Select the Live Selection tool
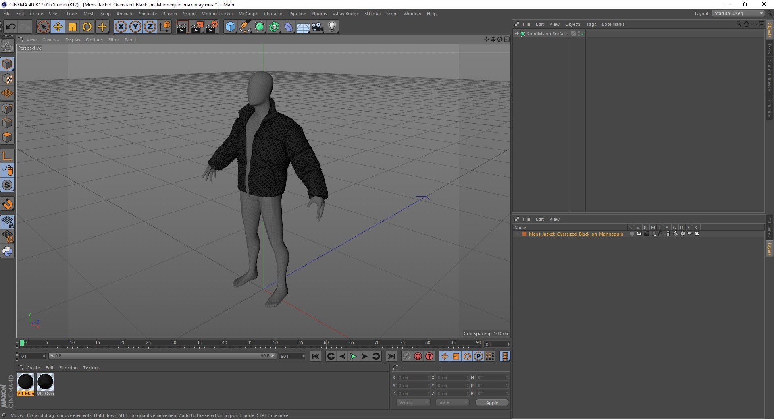The width and height of the screenshot is (774, 419). (43, 27)
